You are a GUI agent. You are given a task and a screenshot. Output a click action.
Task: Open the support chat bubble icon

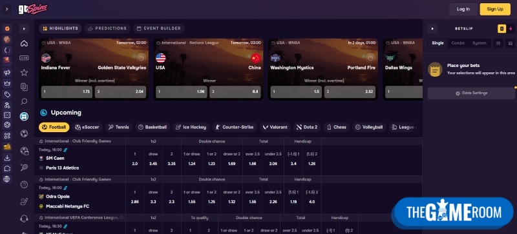tap(7, 168)
